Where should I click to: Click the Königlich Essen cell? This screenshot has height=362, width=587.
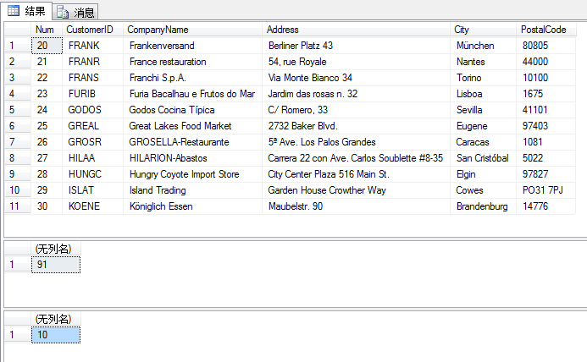click(192, 206)
